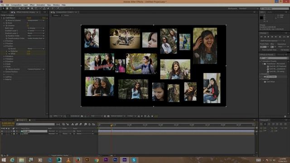
Task: Open Skype from the taskbar
Action: pyautogui.click(x=134, y=159)
